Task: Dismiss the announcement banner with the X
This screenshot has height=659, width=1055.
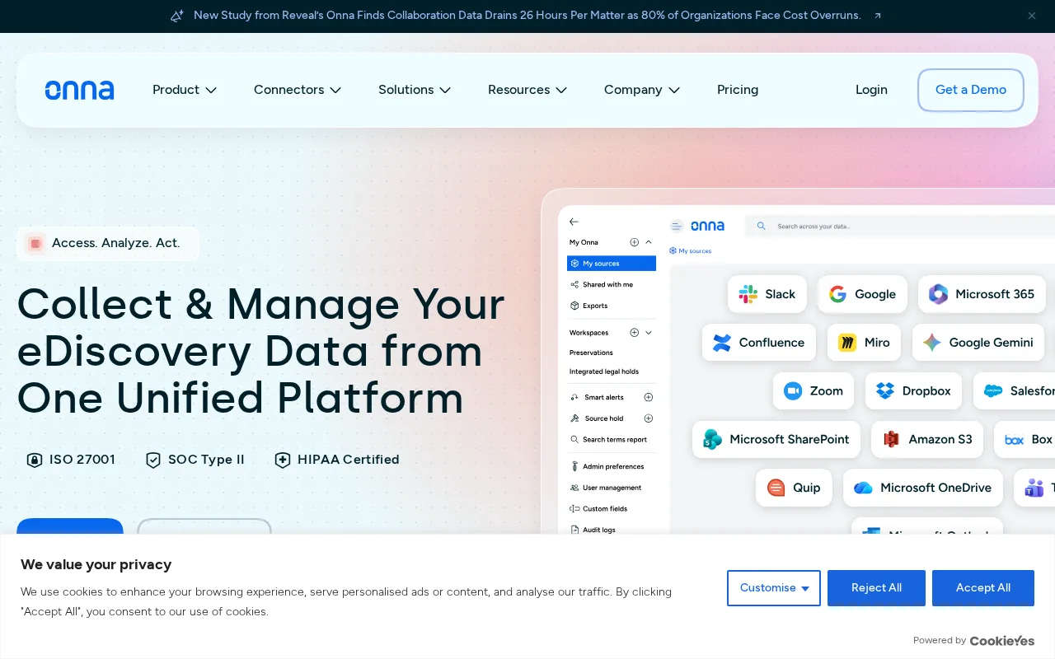Action: pos(1032,16)
